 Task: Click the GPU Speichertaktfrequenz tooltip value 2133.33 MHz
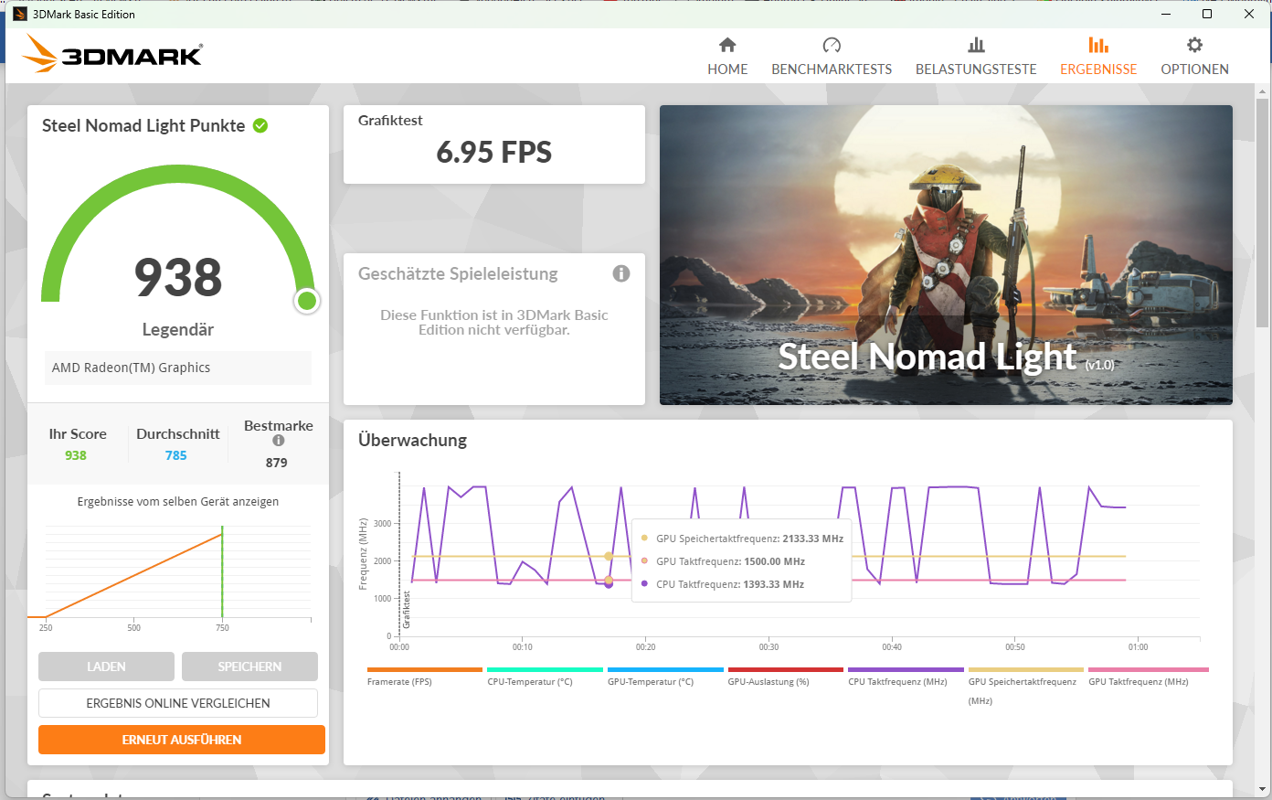click(812, 539)
